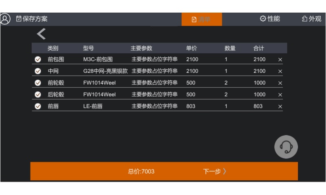326x195 pixels.
Task: Uncheck the 前轮毂 row checkbox
Action: [38, 83]
